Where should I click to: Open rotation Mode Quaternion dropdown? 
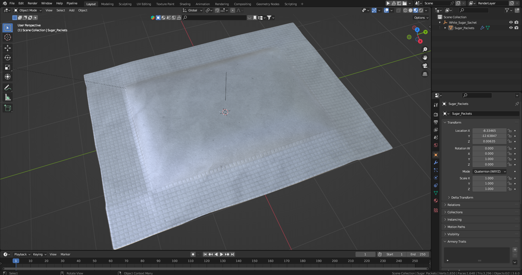pos(490,171)
